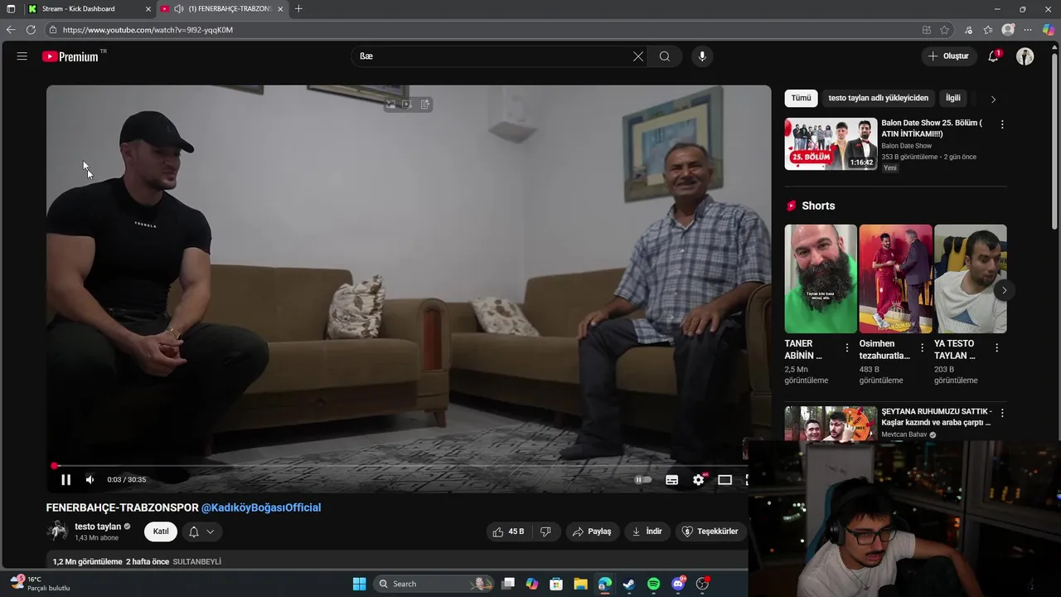The image size is (1061, 597).
Task: Open Windows Start menu
Action: point(359,584)
